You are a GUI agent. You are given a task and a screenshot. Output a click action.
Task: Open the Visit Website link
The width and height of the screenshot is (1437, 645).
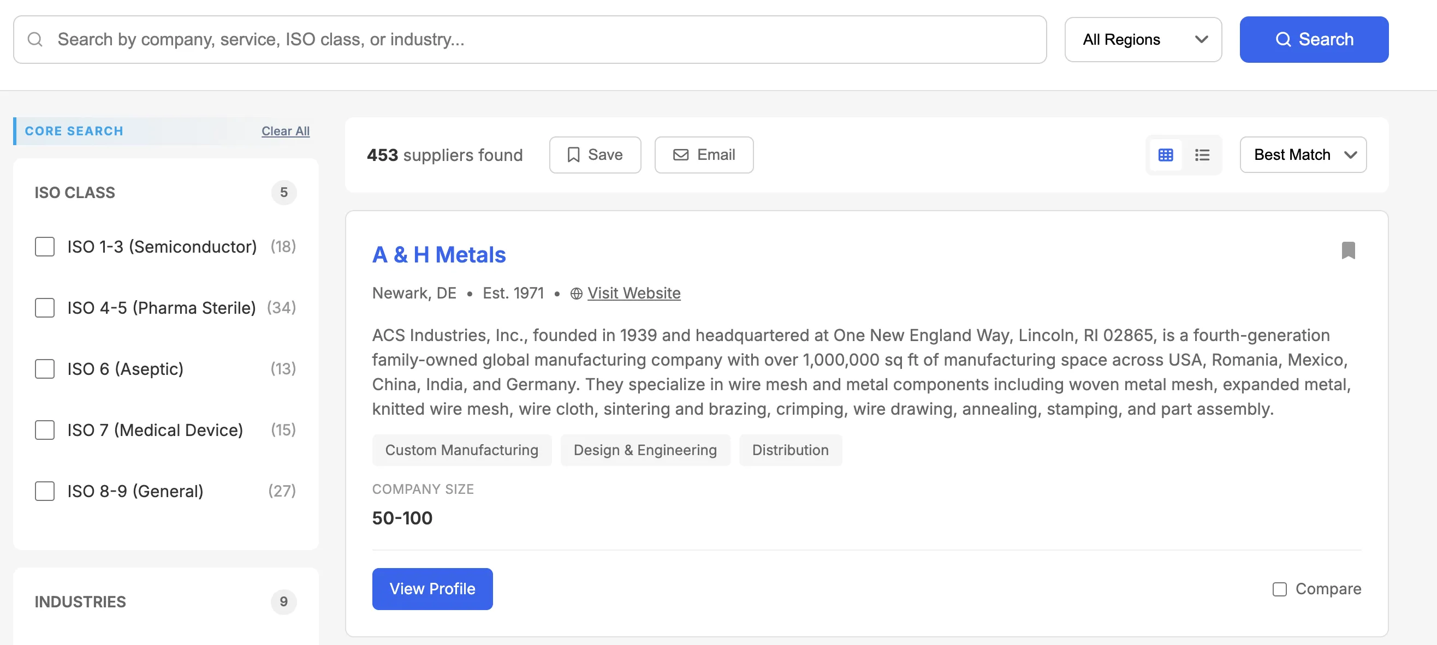pyautogui.click(x=634, y=292)
